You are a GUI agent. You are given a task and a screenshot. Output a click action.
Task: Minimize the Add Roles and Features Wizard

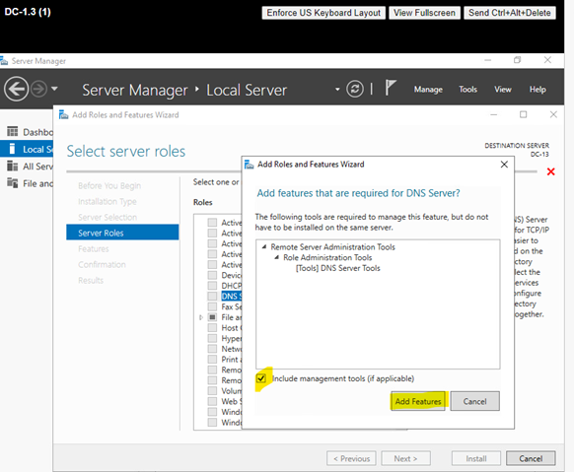(494, 115)
